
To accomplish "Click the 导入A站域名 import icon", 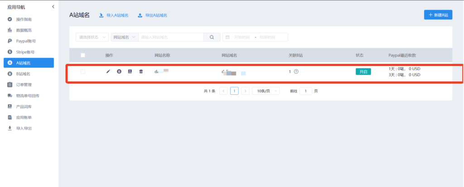I will tap(101, 15).
